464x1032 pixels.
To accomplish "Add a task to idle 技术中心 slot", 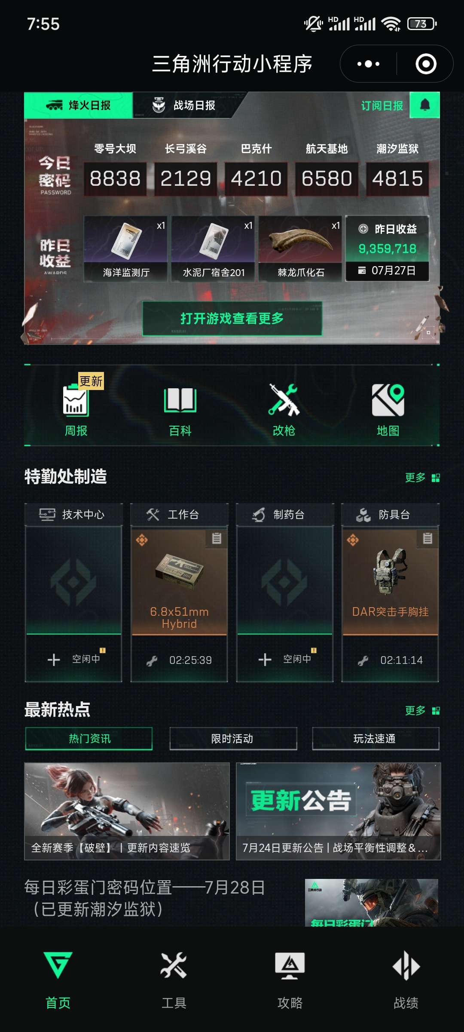I will coord(73,659).
